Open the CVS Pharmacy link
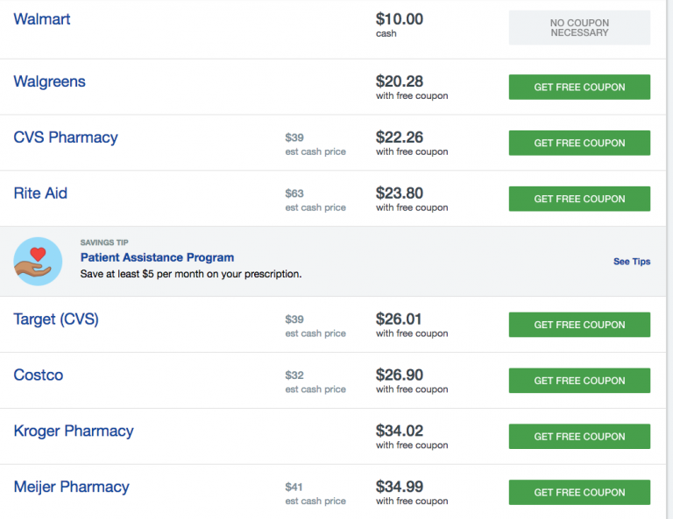This screenshot has height=519, width=673. click(x=66, y=137)
